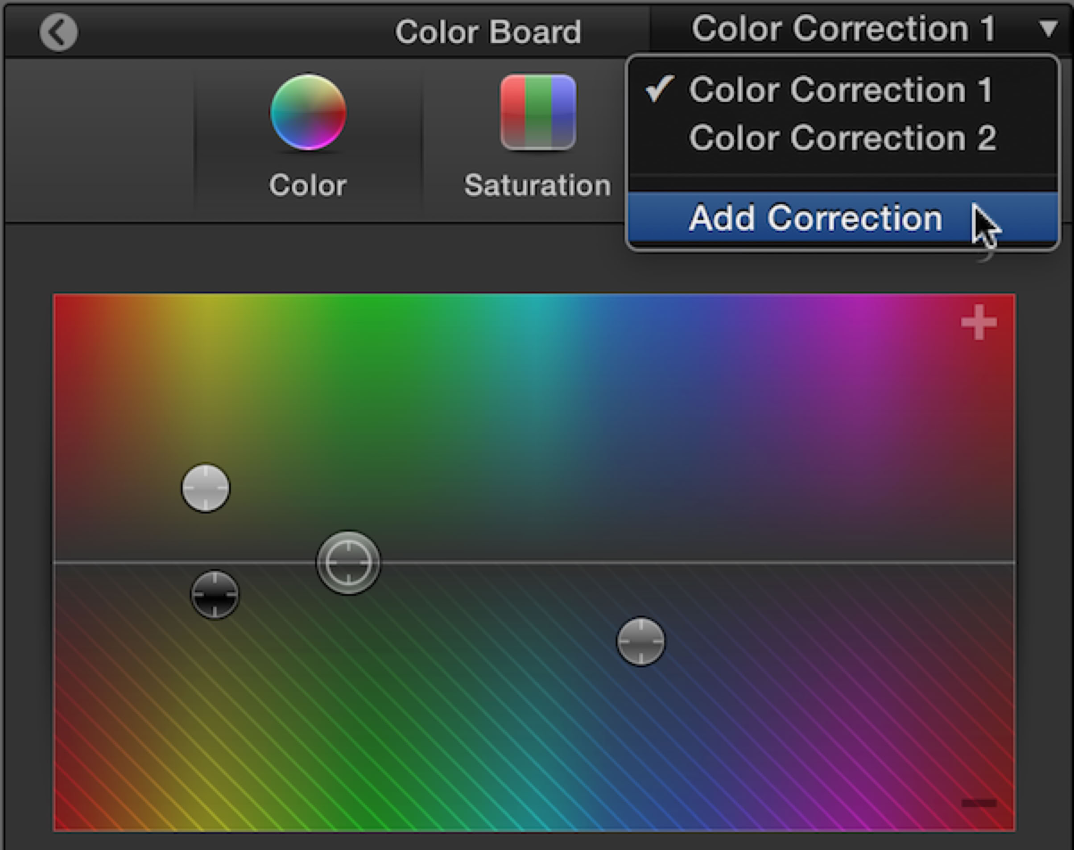Click the black shadows color puck
Image resolution: width=1074 pixels, height=850 pixels.
coord(215,595)
